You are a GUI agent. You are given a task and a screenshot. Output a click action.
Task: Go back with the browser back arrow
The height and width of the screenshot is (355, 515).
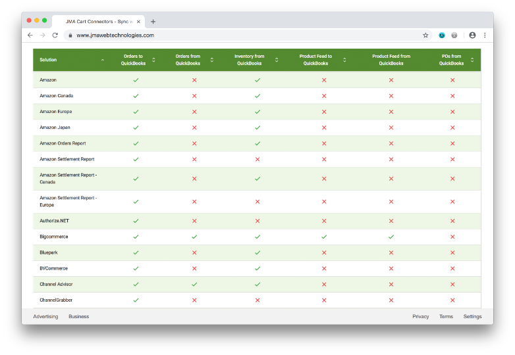(x=30, y=35)
